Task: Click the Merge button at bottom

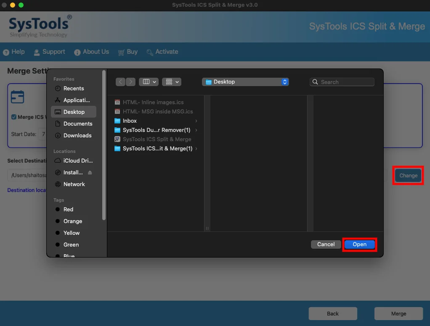Action: coord(399,314)
